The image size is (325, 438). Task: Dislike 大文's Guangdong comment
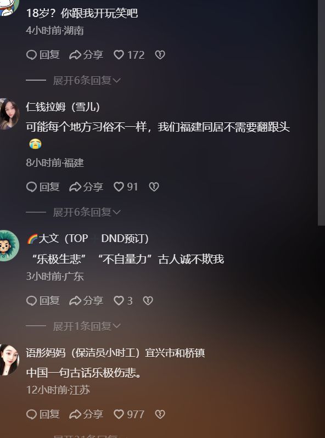click(x=148, y=301)
